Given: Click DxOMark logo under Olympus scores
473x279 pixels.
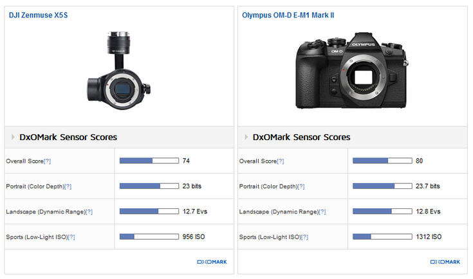Looking at the screenshot, I should click(x=445, y=262).
